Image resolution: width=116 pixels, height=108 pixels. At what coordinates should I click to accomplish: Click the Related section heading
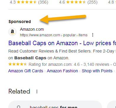[19, 91]
